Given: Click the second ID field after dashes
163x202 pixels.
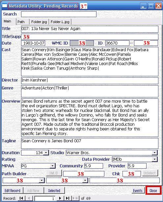Looking at the screenshot, I should [x=146, y=43].
